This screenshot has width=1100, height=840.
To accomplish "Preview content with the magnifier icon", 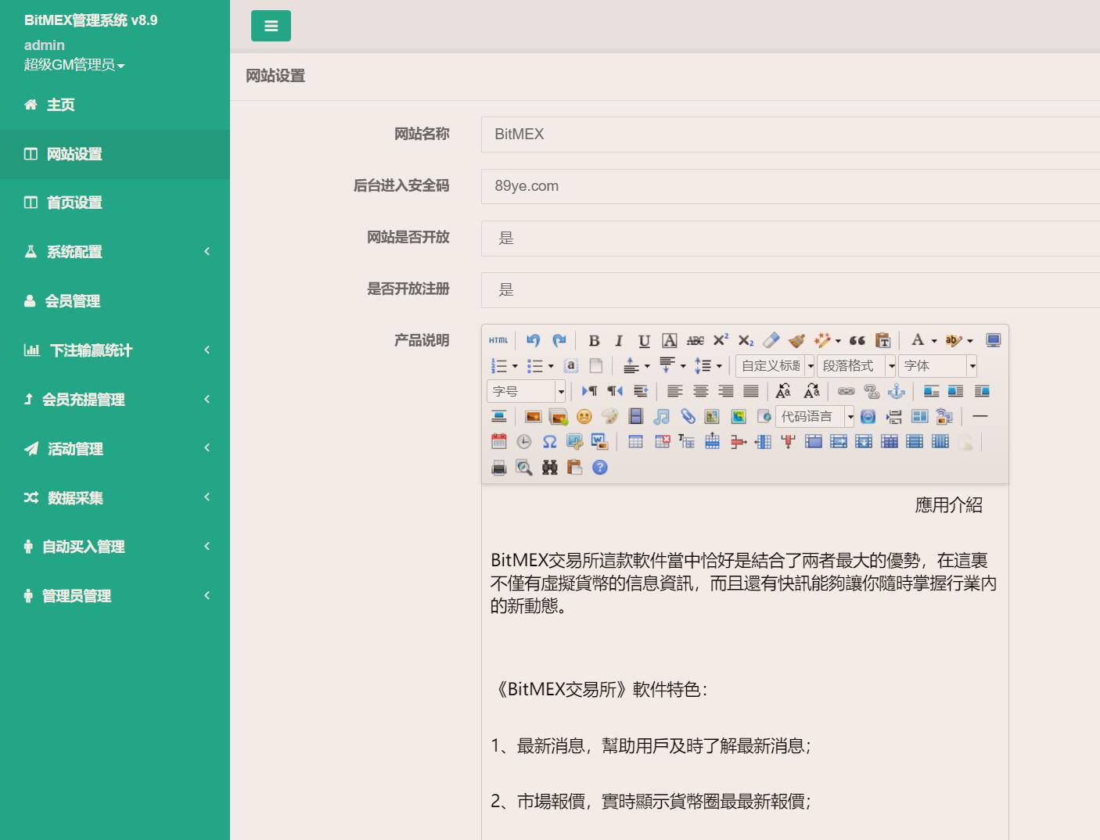I will click(x=524, y=468).
